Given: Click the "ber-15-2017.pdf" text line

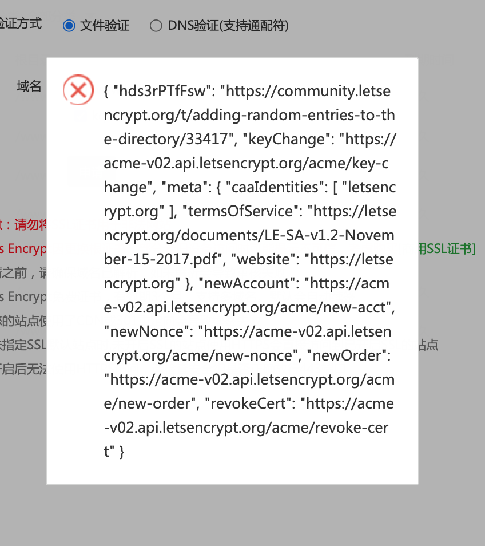Looking at the screenshot, I should click(248, 259).
